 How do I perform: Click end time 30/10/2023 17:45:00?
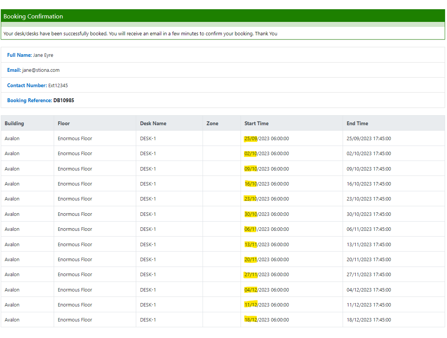pyautogui.click(x=369, y=214)
